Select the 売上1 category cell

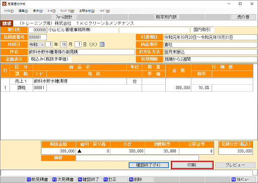click(21, 81)
